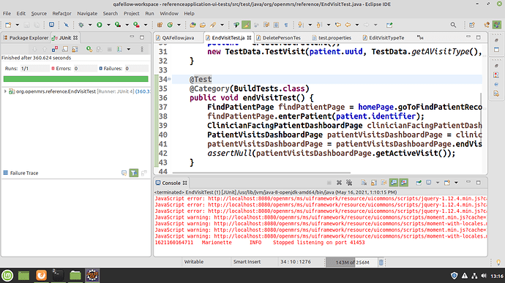Open the New wizard dropdown arrow
The height and width of the screenshot is (283, 505).
click(18, 25)
